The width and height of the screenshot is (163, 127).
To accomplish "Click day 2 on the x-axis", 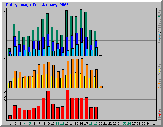I will click(x=15, y=124).
